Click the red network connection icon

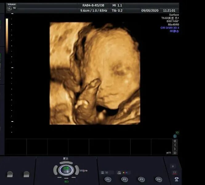[175, 173]
